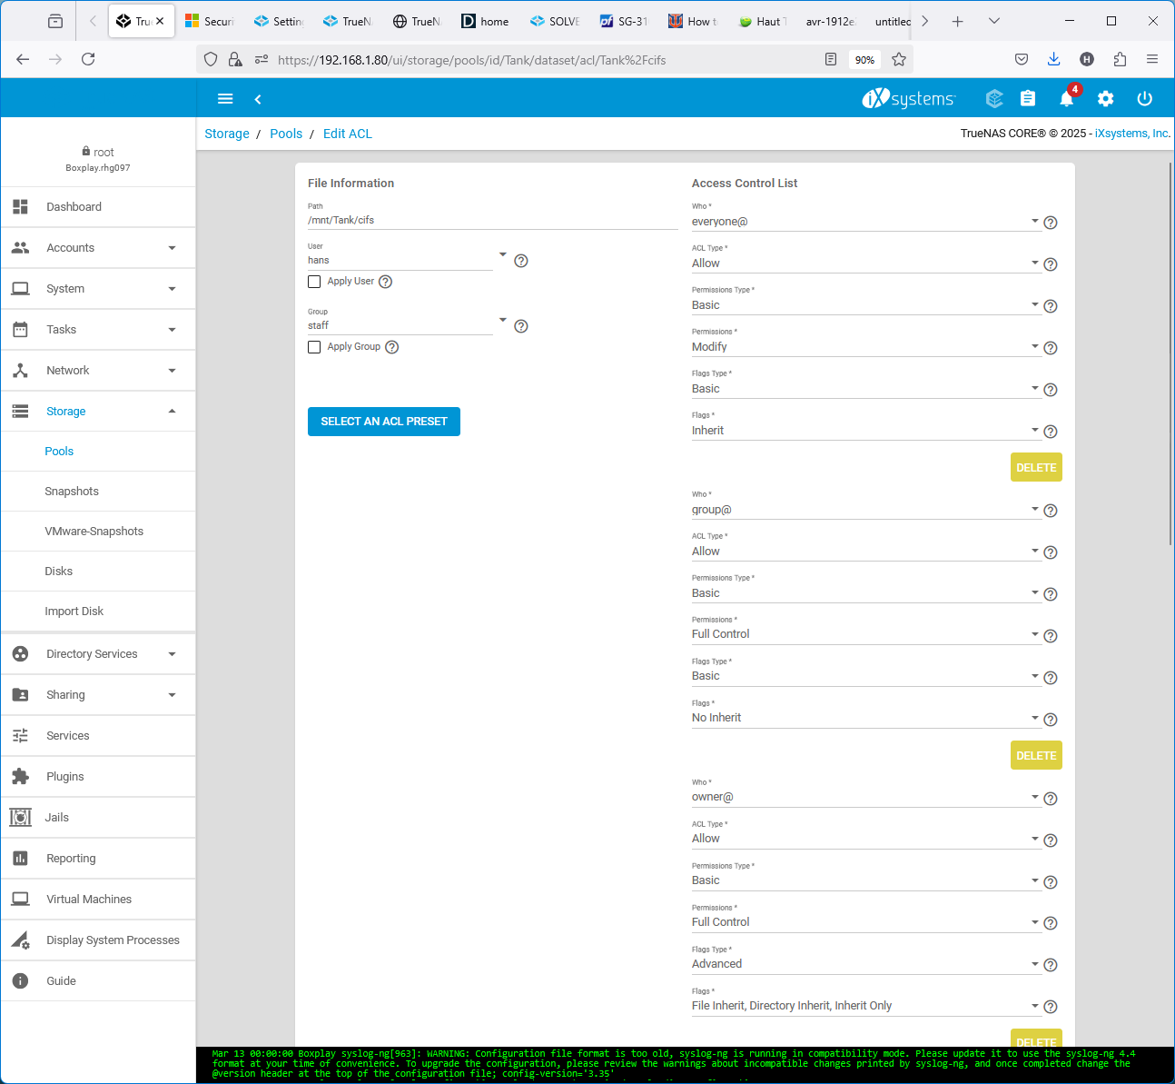Show help for group@ Who field

click(x=1051, y=511)
